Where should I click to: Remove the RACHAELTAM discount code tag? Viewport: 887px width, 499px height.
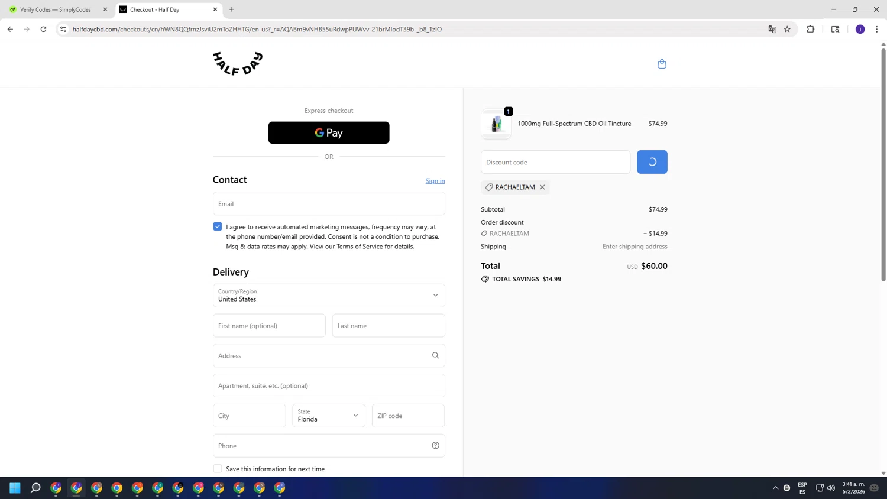[542, 187]
